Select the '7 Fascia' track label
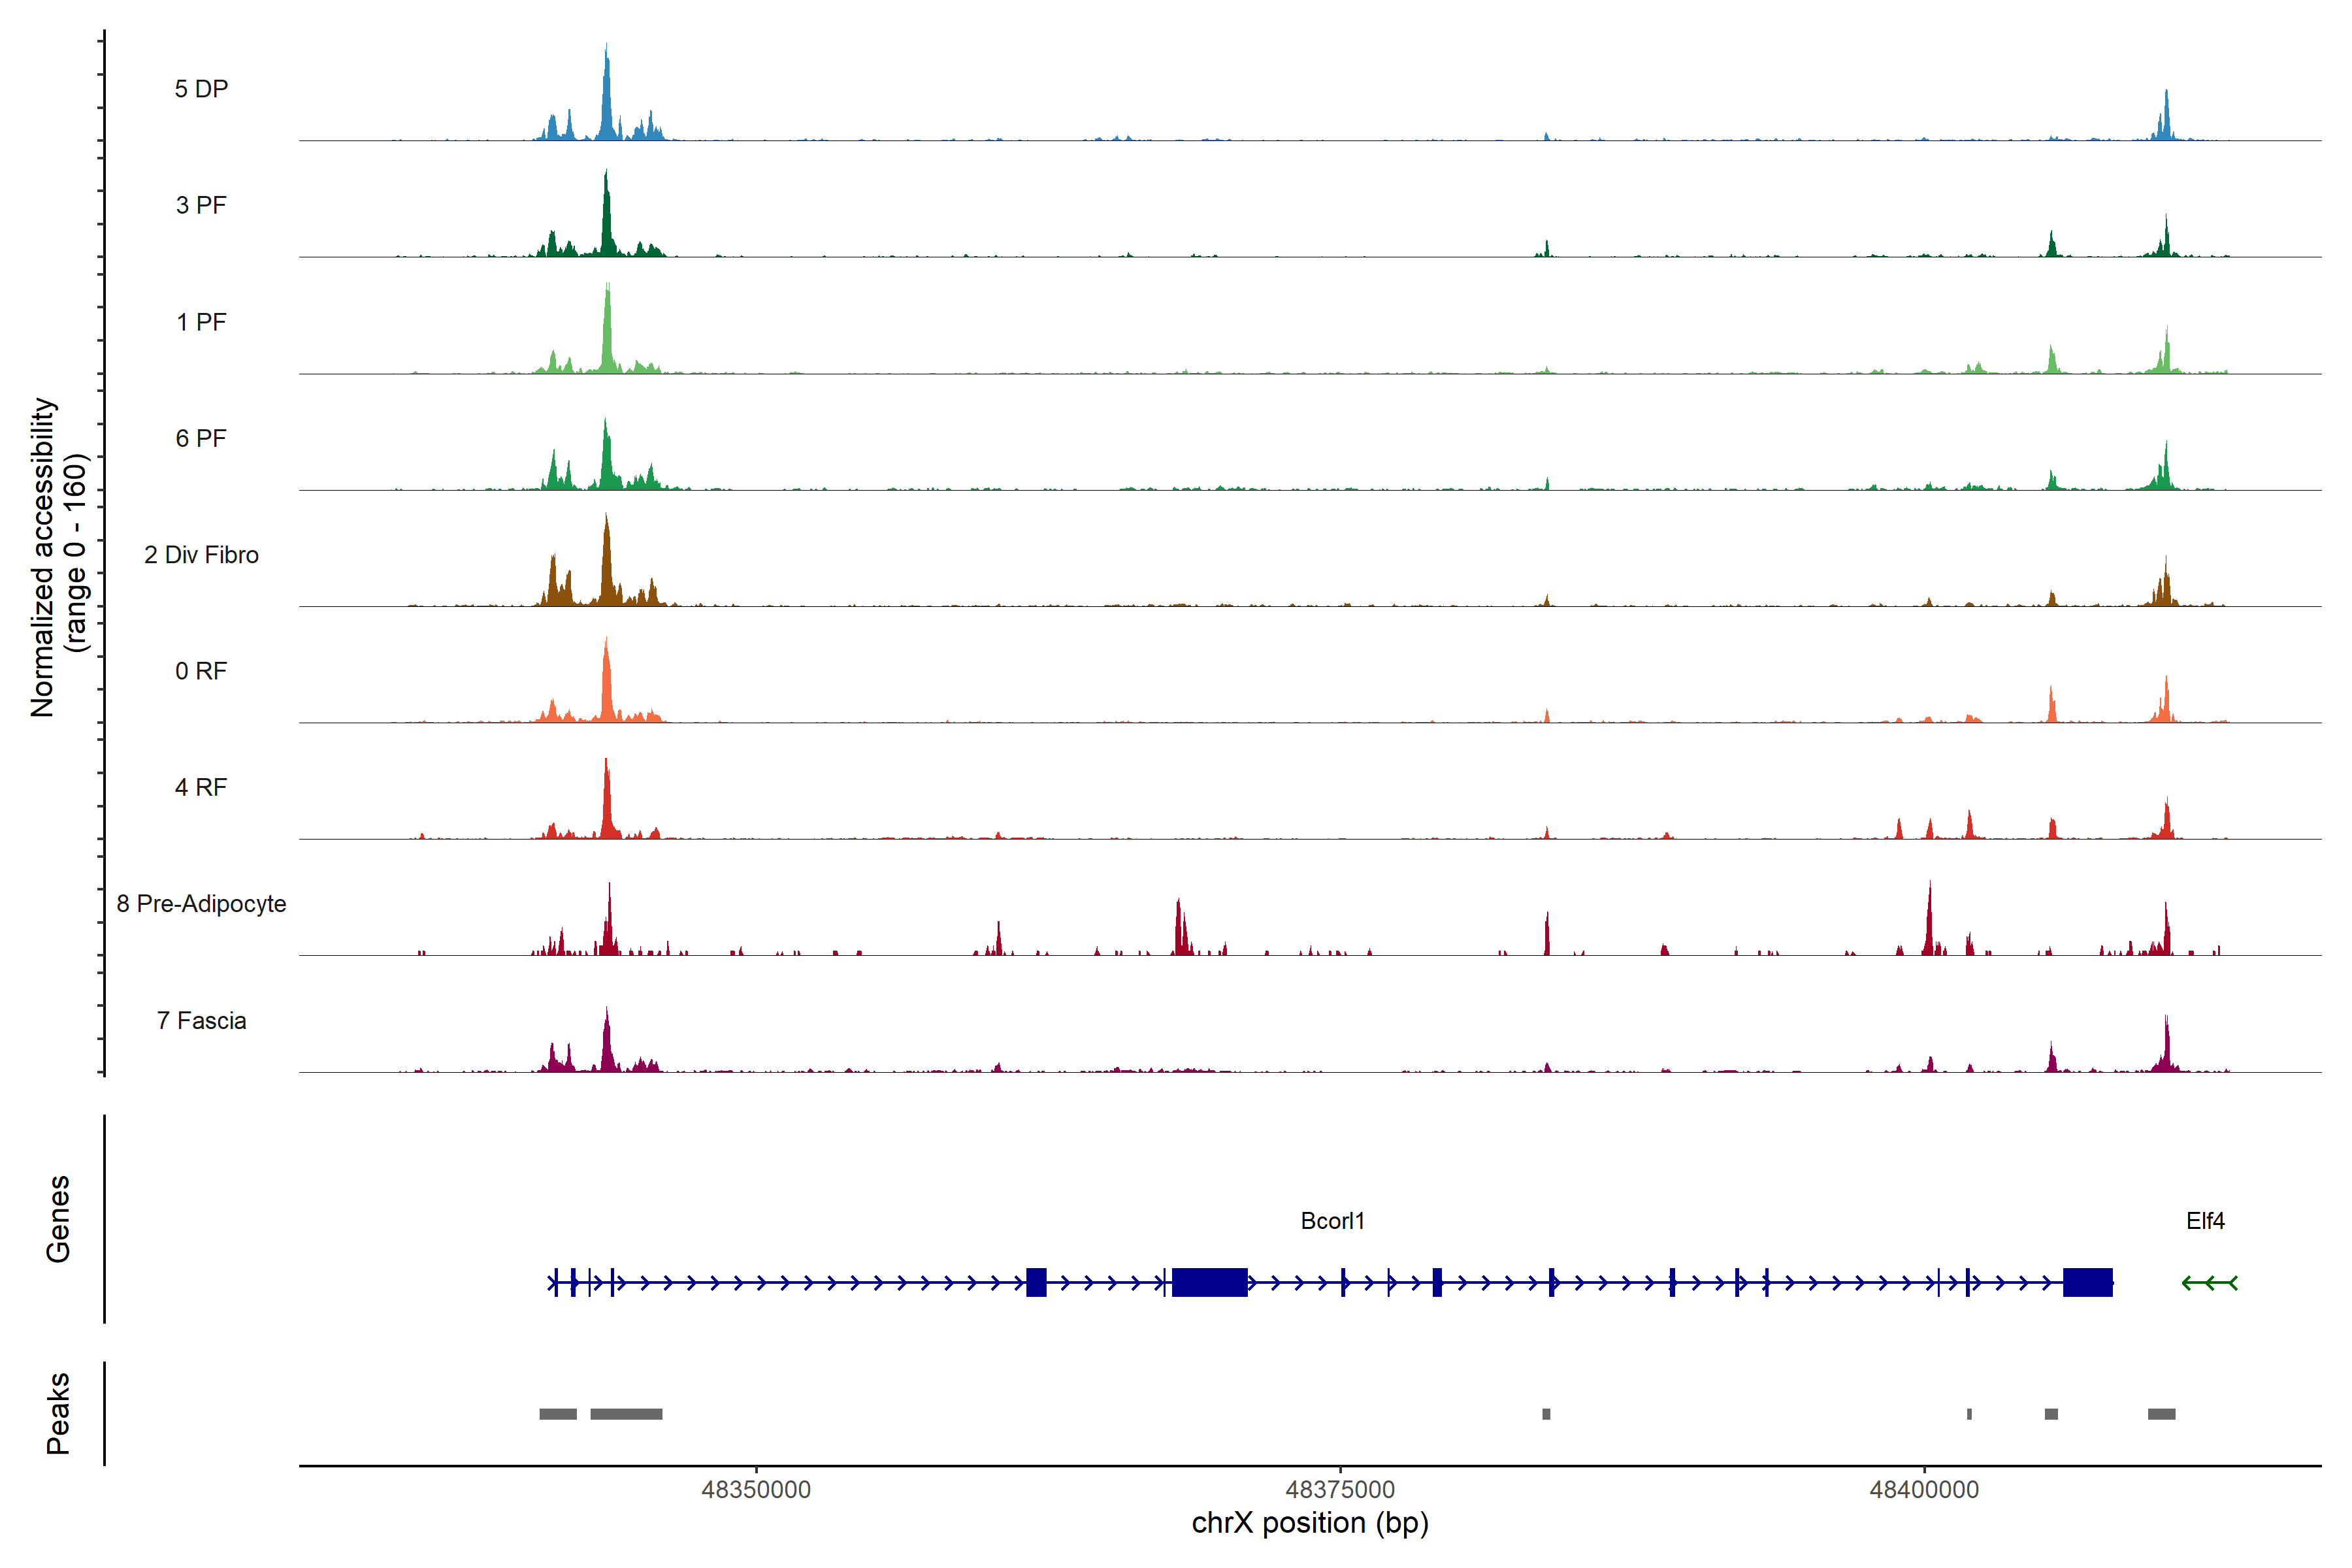Viewport: 2352px width, 1568px height. point(201,1021)
